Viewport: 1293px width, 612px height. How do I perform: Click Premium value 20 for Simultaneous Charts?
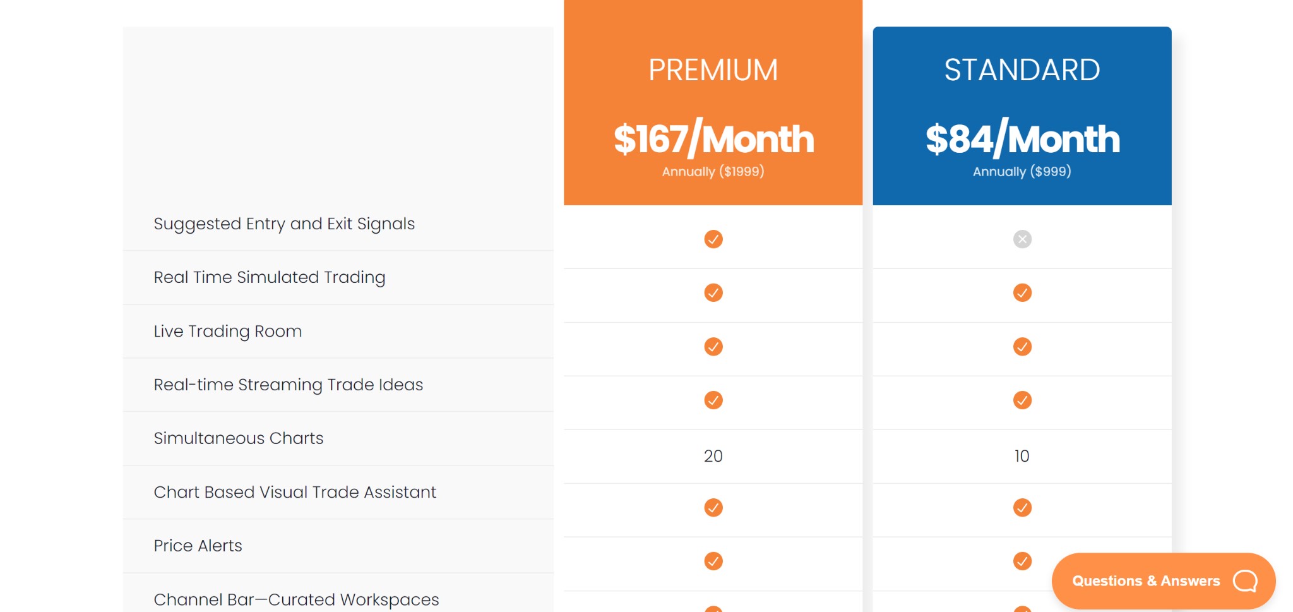713,456
